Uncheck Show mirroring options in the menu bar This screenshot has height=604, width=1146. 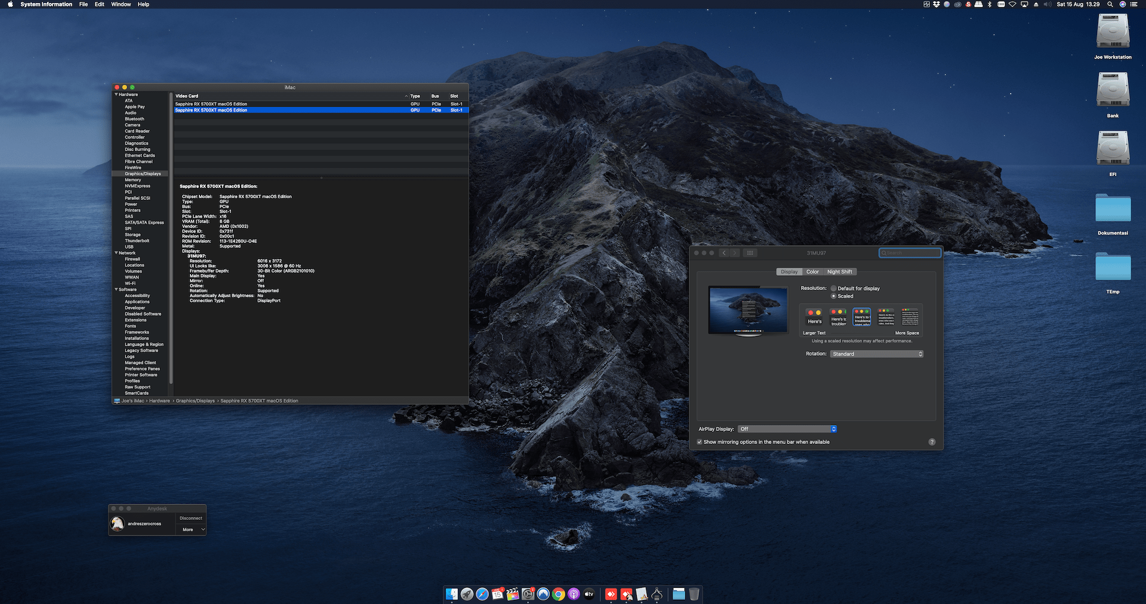tap(700, 442)
